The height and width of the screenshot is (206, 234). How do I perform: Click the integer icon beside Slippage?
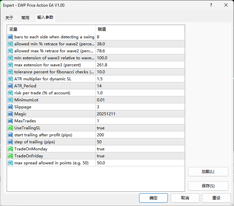pyautogui.click(x=10, y=107)
